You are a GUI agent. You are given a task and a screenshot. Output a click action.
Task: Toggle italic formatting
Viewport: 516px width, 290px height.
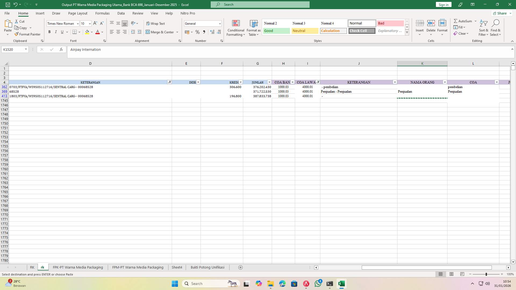click(x=56, y=32)
